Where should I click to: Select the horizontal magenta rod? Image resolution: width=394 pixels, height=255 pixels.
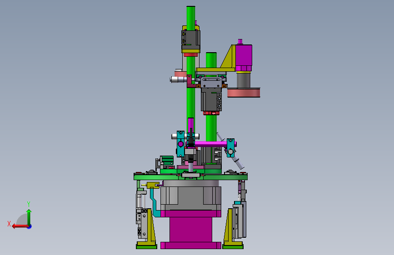click(x=211, y=144)
